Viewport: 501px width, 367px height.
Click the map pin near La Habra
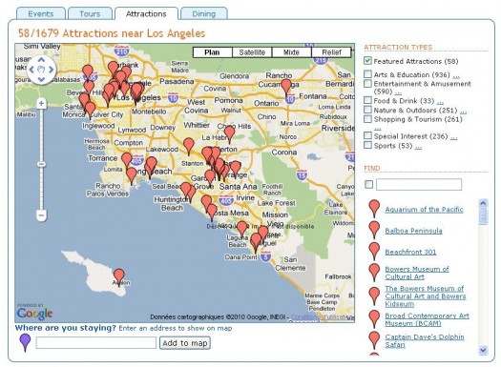click(x=229, y=133)
